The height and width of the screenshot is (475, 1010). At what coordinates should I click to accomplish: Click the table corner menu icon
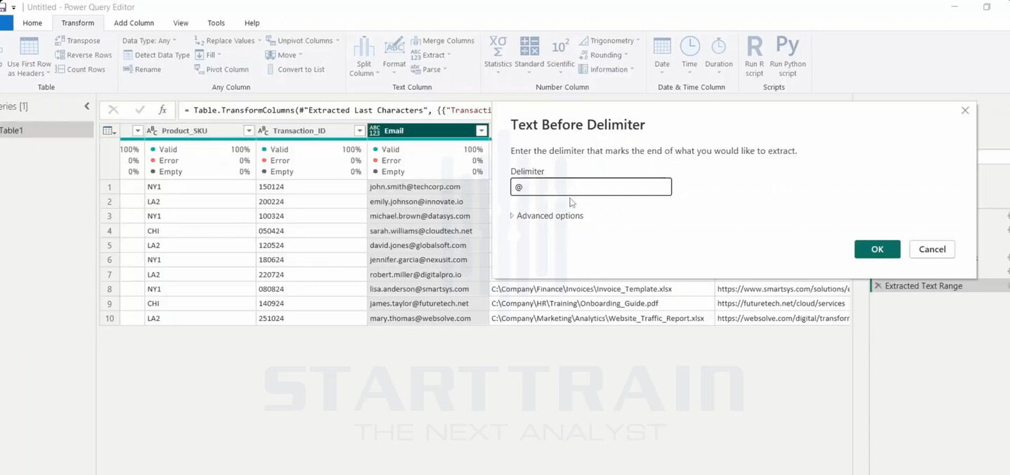109,131
